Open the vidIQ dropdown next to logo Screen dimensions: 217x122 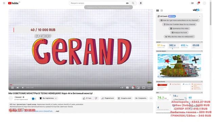201,10
